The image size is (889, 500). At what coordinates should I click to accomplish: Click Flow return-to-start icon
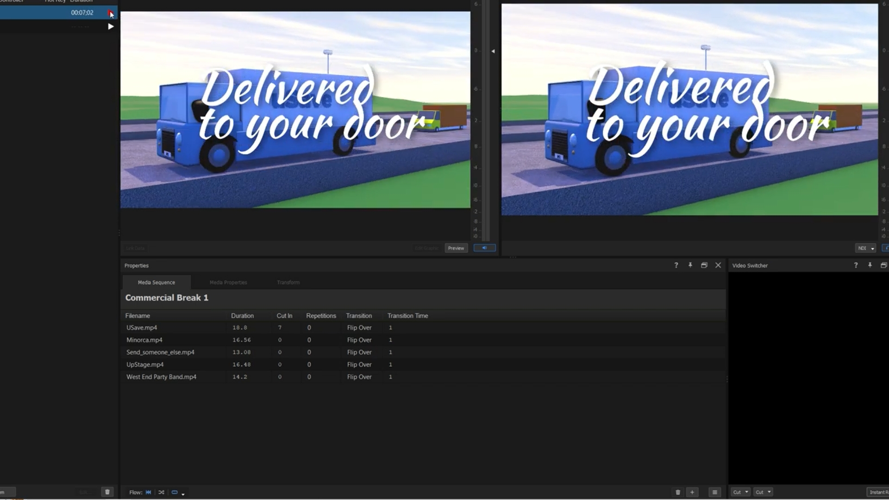click(x=148, y=492)
